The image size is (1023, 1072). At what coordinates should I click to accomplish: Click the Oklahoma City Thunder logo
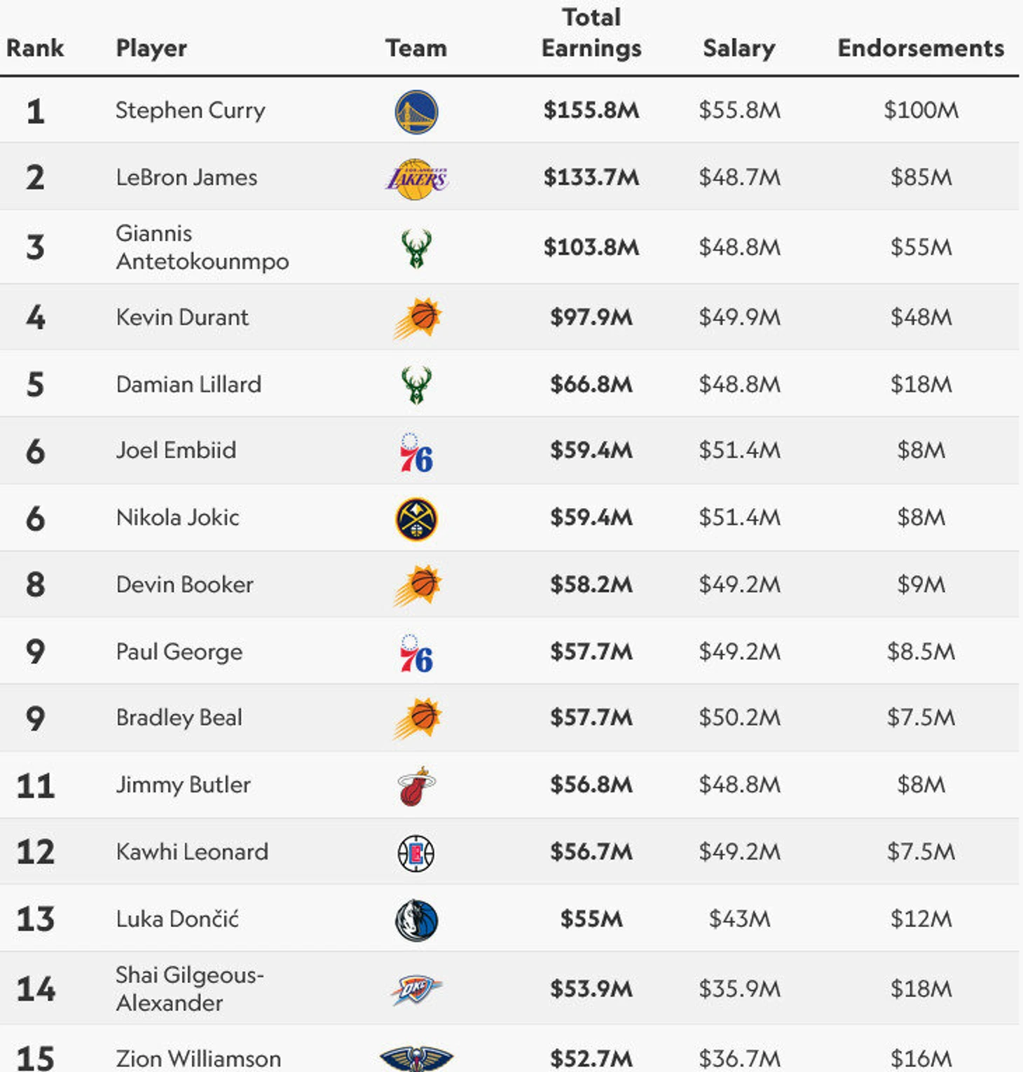pyautogui.click(x=416, y=989)
